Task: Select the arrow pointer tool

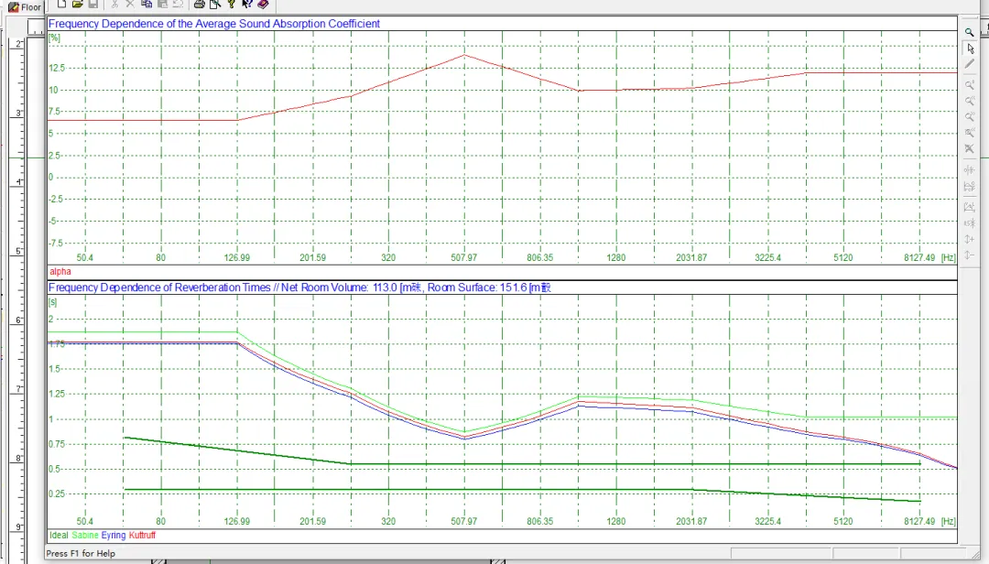Action: pos(970,48)
